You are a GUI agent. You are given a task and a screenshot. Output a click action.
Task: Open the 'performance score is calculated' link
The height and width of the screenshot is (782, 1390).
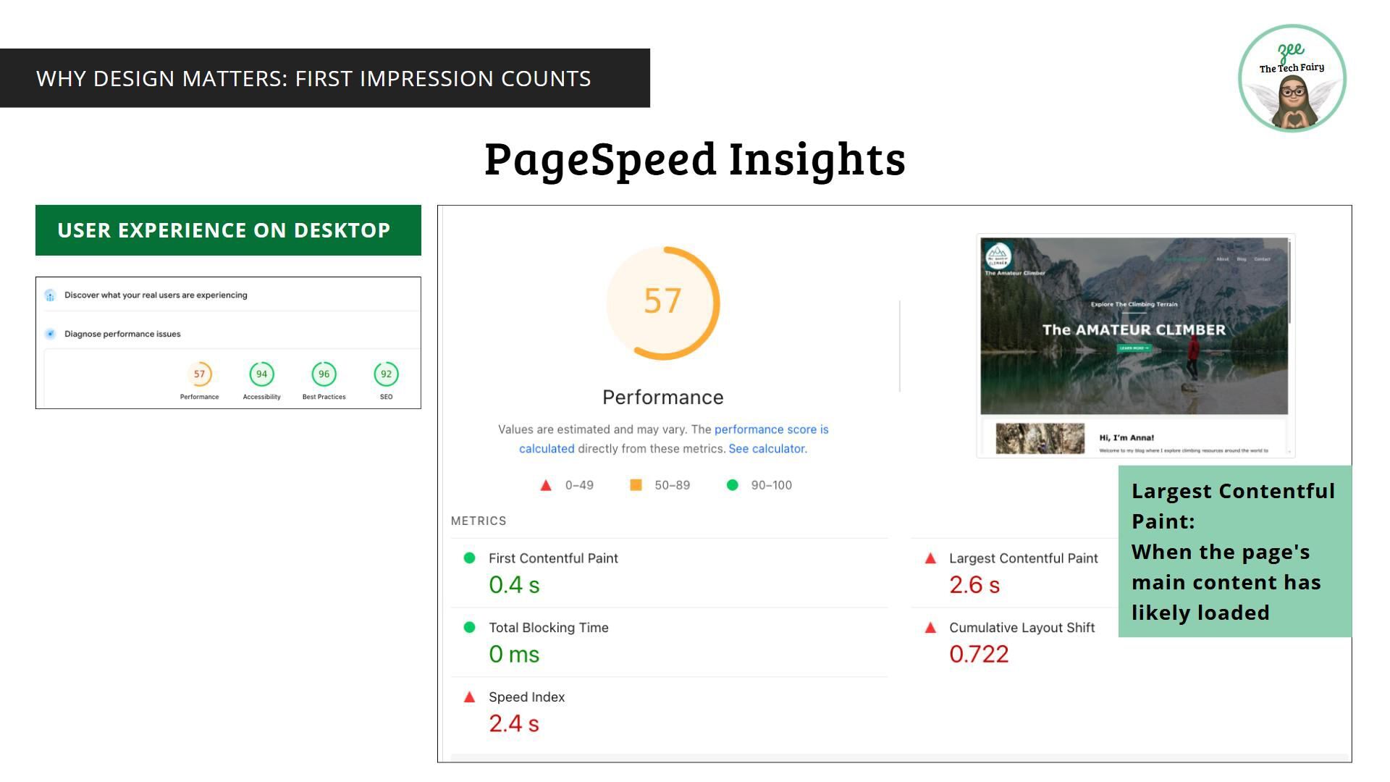(771, 429)
